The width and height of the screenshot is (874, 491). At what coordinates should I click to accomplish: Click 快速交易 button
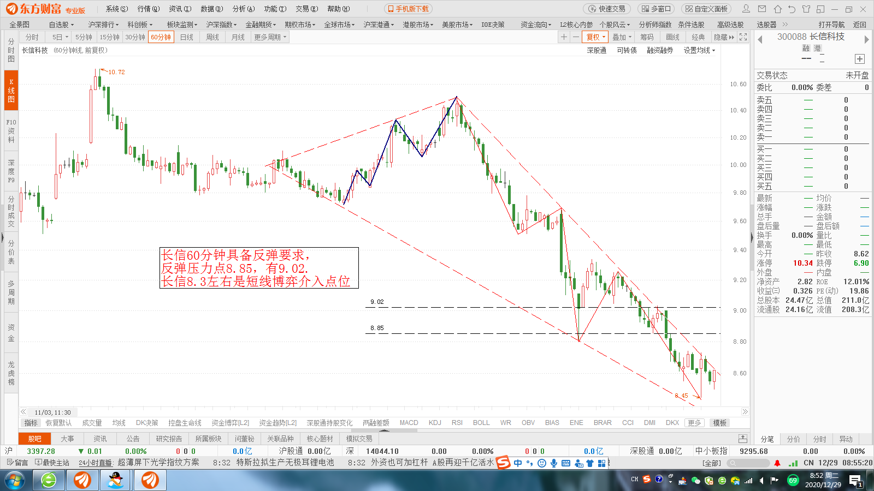point(607,9)
